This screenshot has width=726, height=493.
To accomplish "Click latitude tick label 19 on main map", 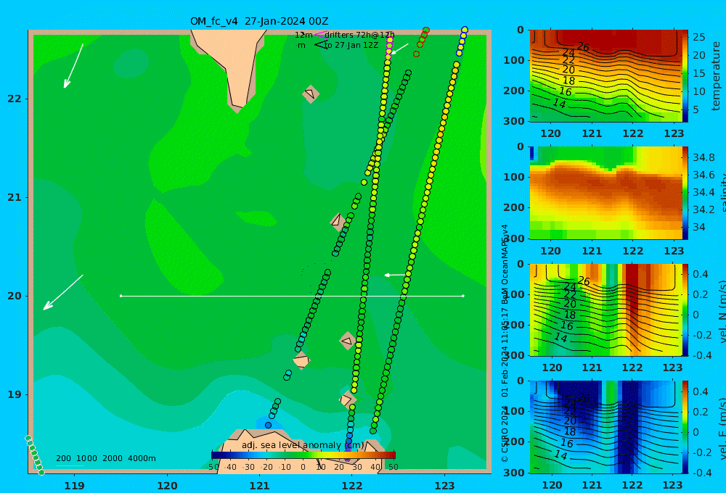I will coord(15,394).
